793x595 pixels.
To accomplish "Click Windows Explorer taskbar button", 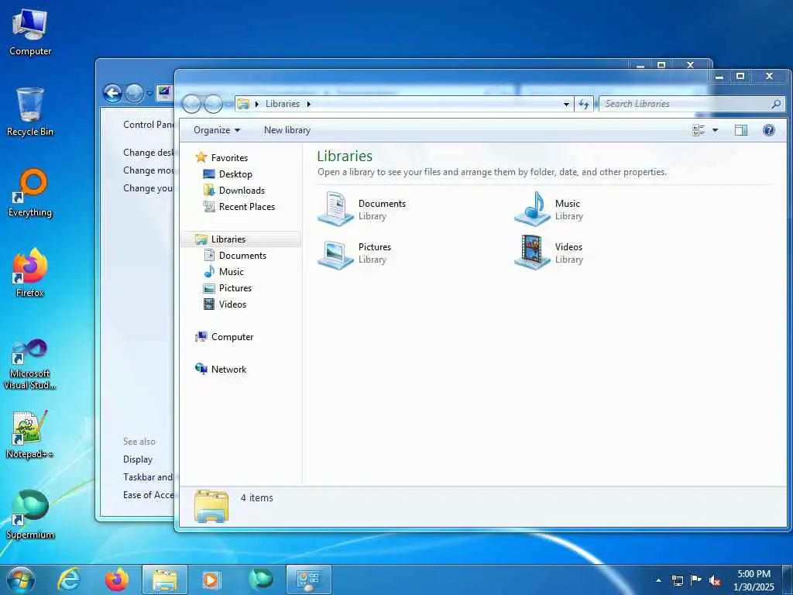I will click(x=165, y=580).
